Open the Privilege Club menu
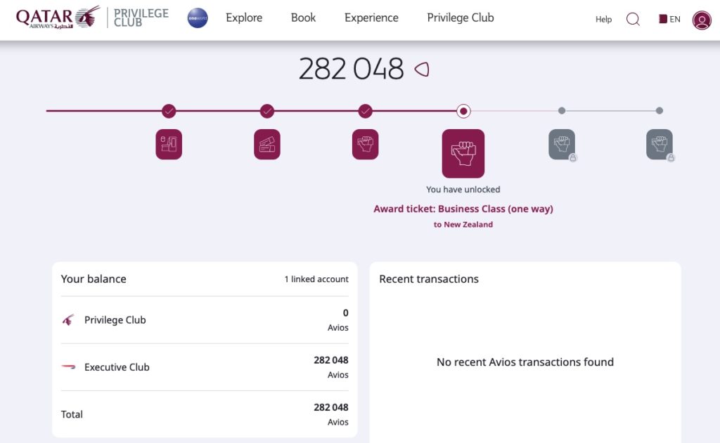 (x=460, y=18)
